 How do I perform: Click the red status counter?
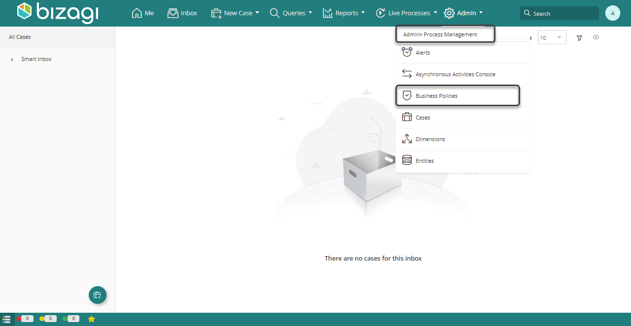coord(25,319)
